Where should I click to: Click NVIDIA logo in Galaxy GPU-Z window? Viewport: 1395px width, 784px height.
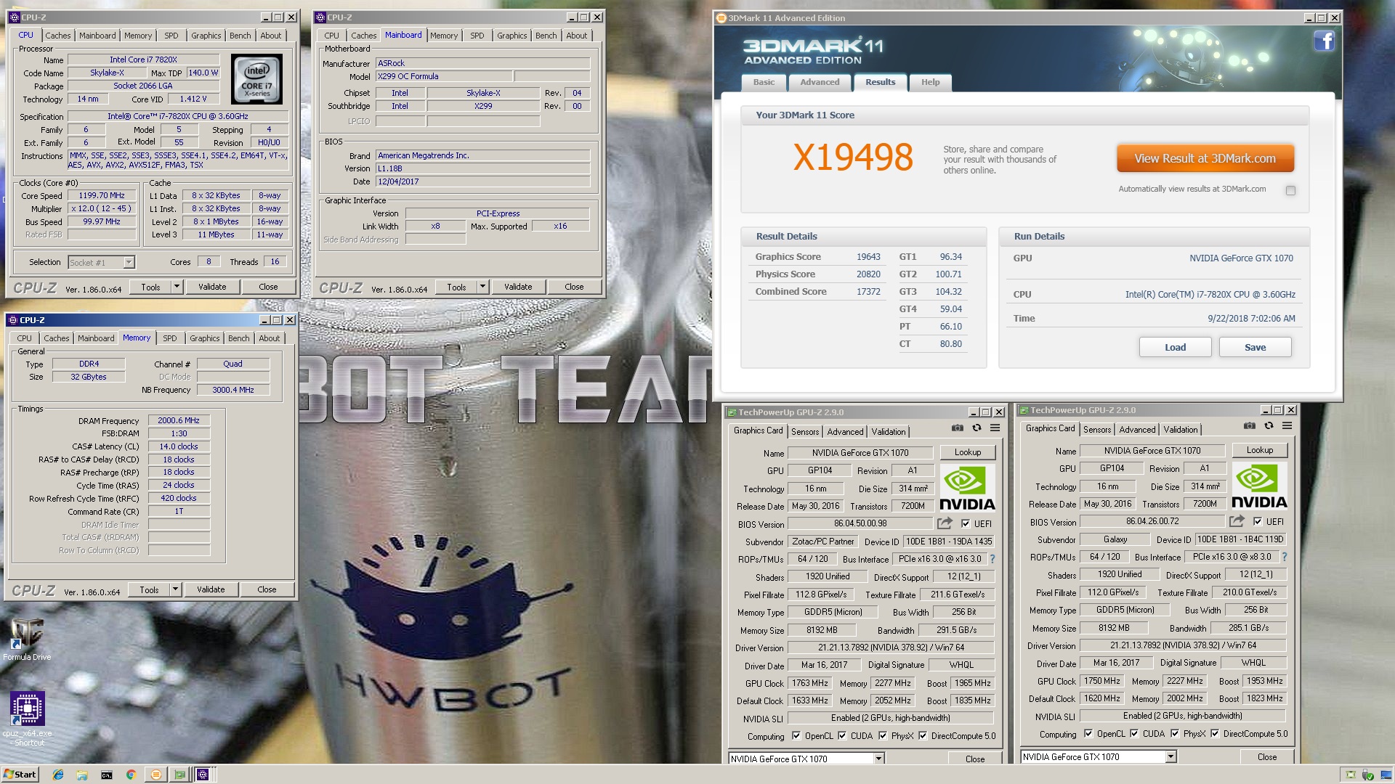pos(1259,486)
